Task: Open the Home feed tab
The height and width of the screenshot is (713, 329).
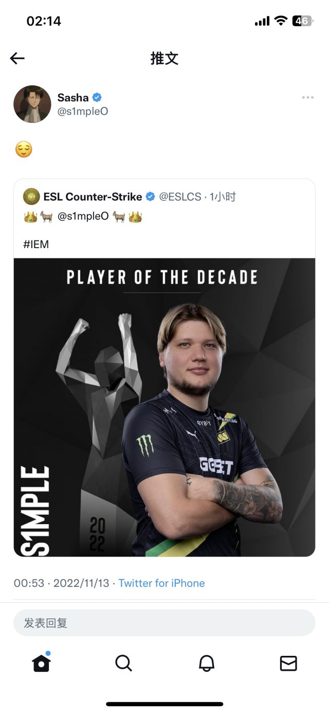Action: pos(41,663)
